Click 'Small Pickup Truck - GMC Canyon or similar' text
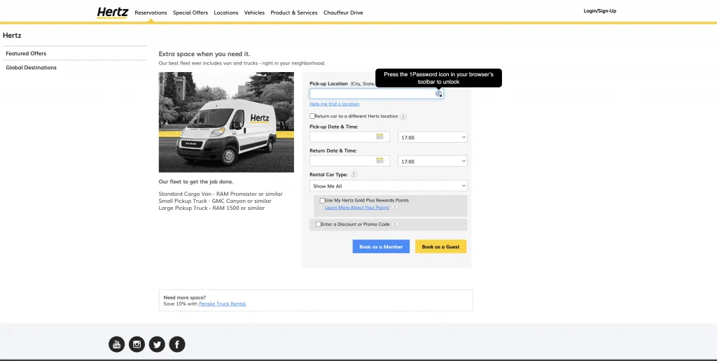717x361 pixels. pos(215,201)
